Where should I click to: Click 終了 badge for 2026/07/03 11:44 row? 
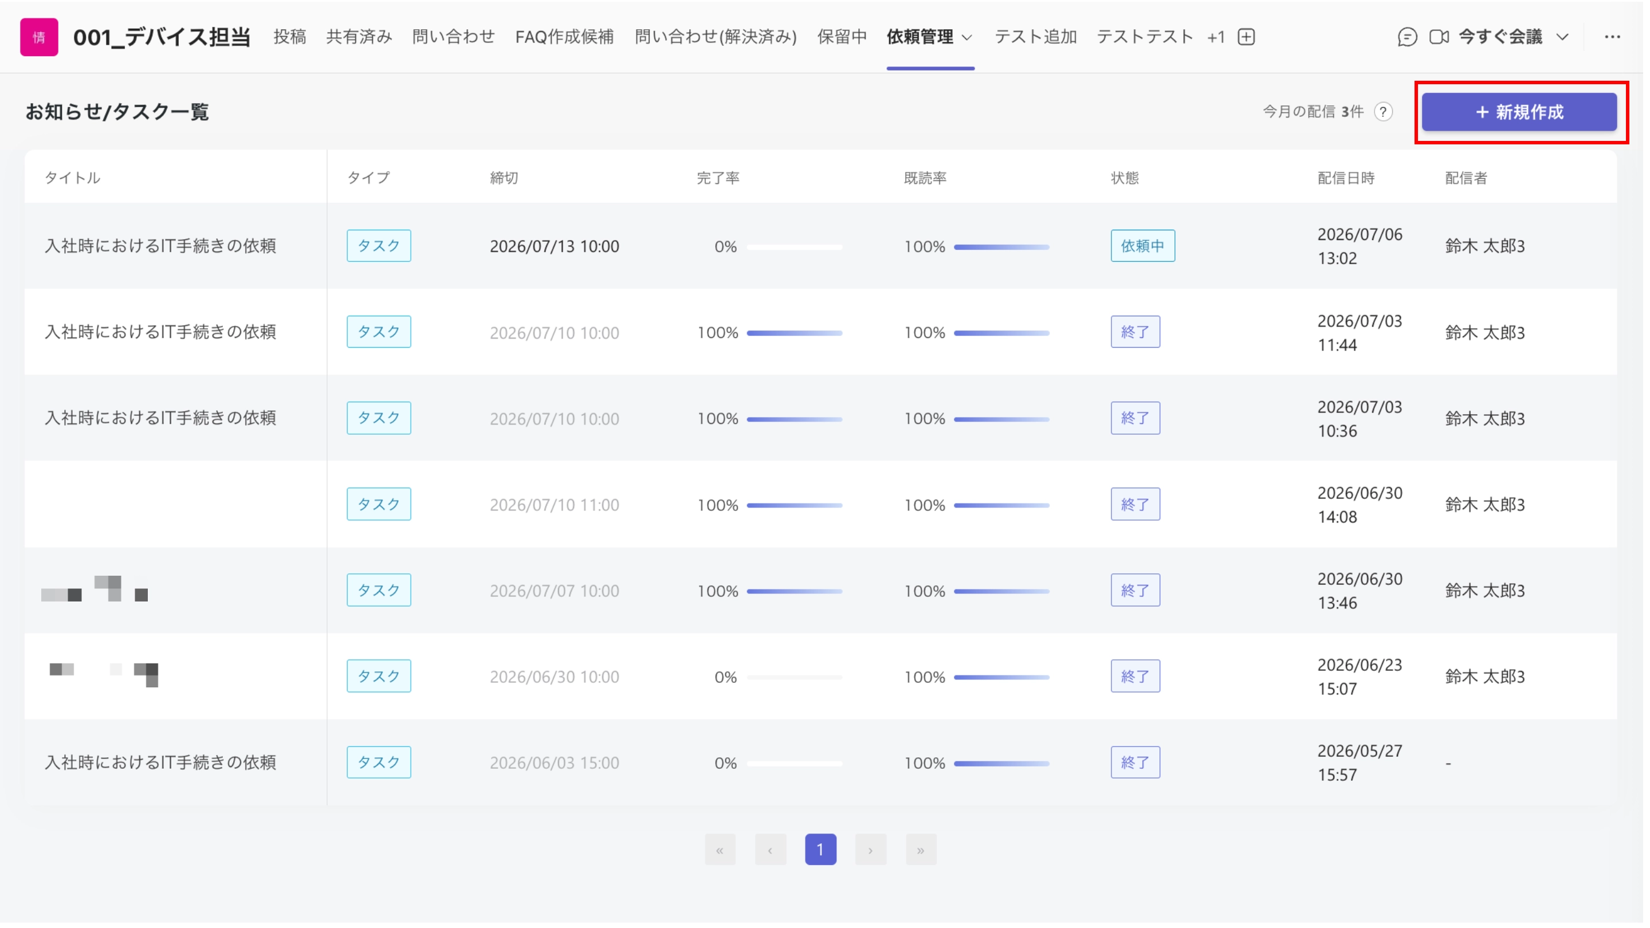click(1135, 332)
